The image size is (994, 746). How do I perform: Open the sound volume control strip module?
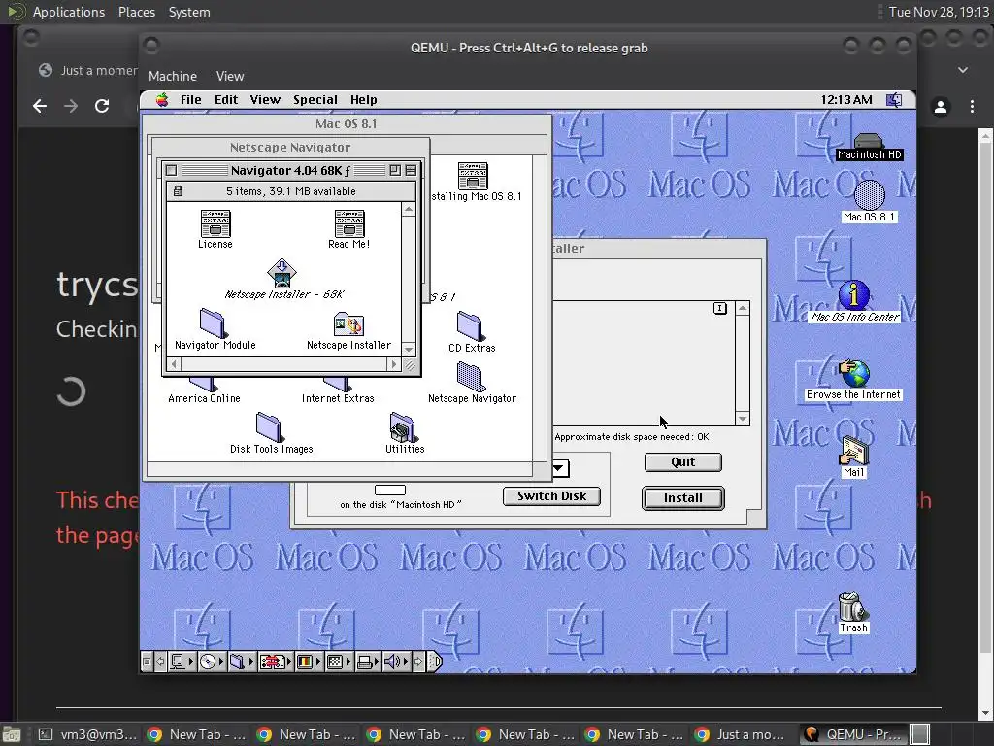coord(396,661)
